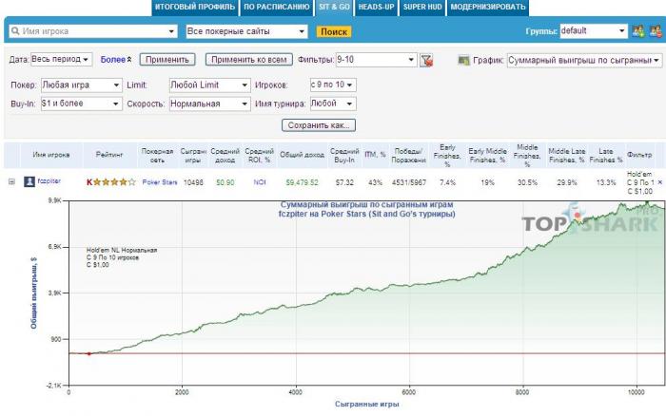
Task: Open the Скорость Нормальная dropdown
Action: 210,104
